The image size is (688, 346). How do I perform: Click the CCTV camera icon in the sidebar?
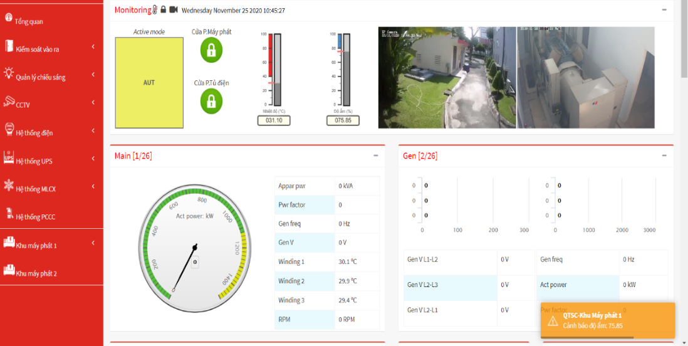coord(9,102)
